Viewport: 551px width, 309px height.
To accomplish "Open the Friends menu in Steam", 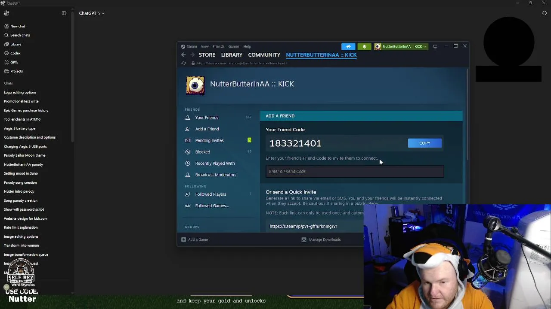I will click(x=218, y=46).
